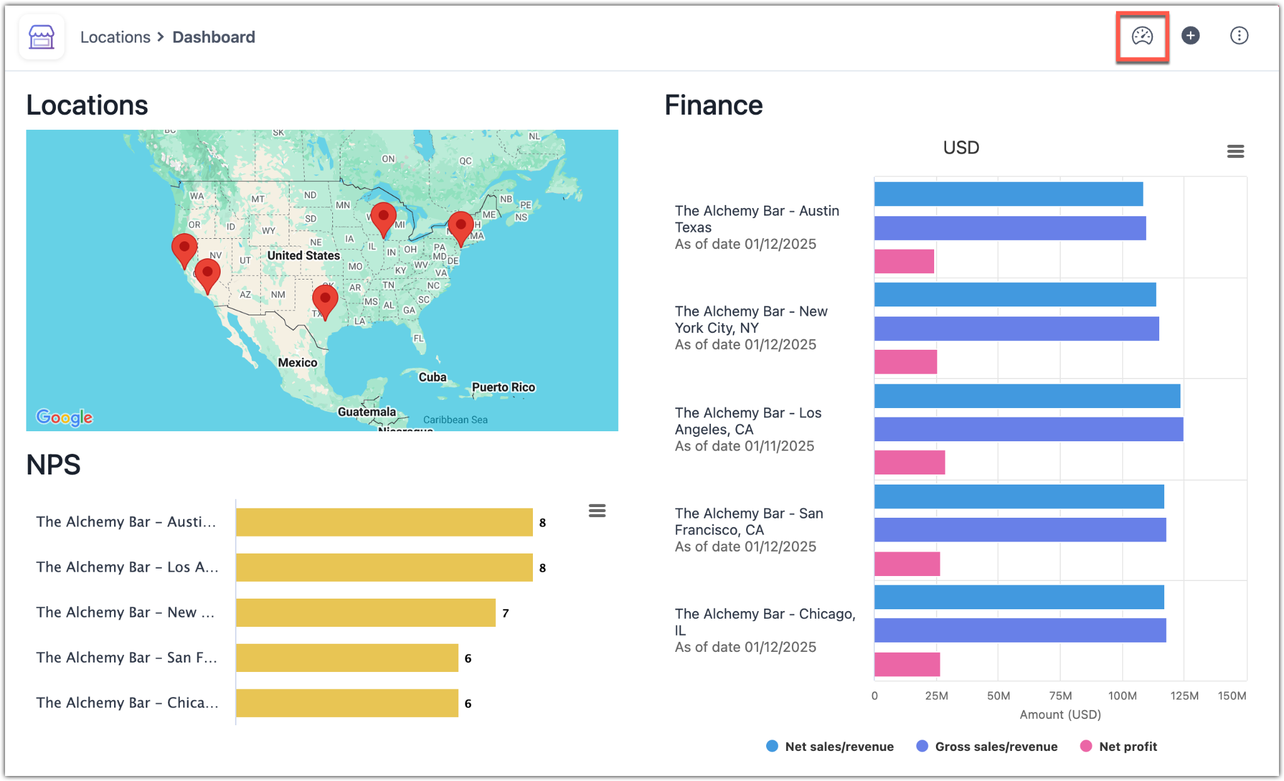This screenshot has height=781, width=1284.
Task: Click 'As of date 01/11/2025' text
Action: 744,446
